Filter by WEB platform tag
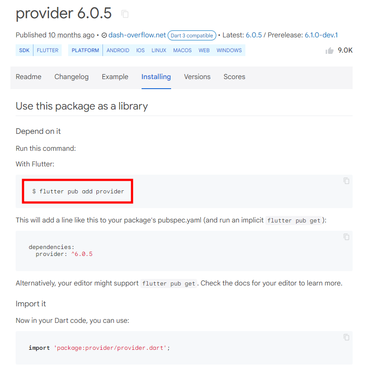370x375 pixels. coord(204,50)
